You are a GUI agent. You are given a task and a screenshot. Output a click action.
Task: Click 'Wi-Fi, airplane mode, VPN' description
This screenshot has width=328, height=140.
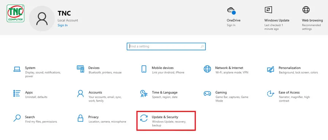(232, 73)
